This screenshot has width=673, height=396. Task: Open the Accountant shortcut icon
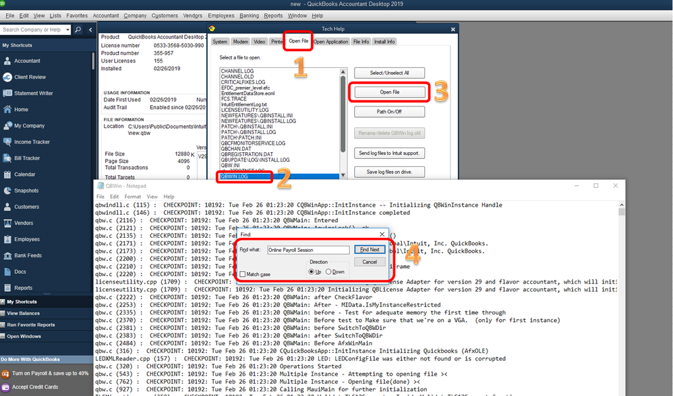coord(7,61)
